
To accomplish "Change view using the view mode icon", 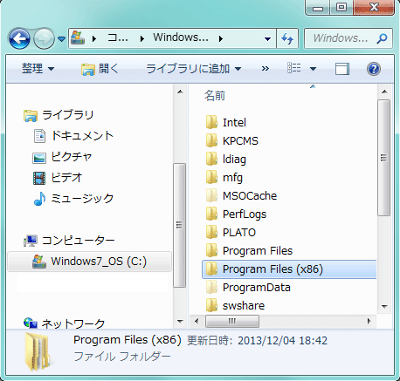I will coord(294,68).
